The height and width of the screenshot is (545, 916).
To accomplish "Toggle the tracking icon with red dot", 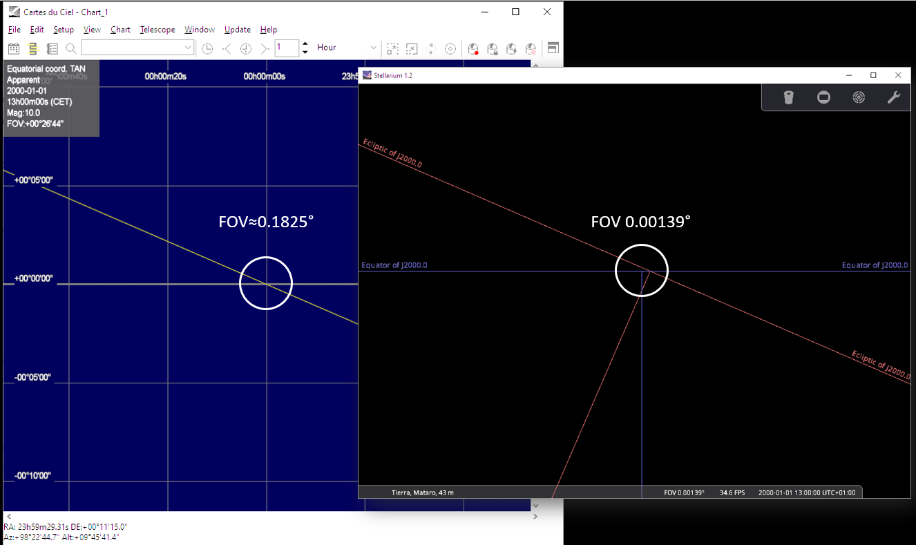I will [473, 48].
